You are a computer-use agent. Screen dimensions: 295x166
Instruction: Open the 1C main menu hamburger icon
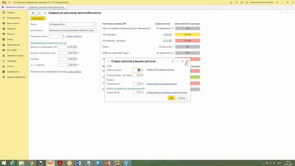point(10,2)
